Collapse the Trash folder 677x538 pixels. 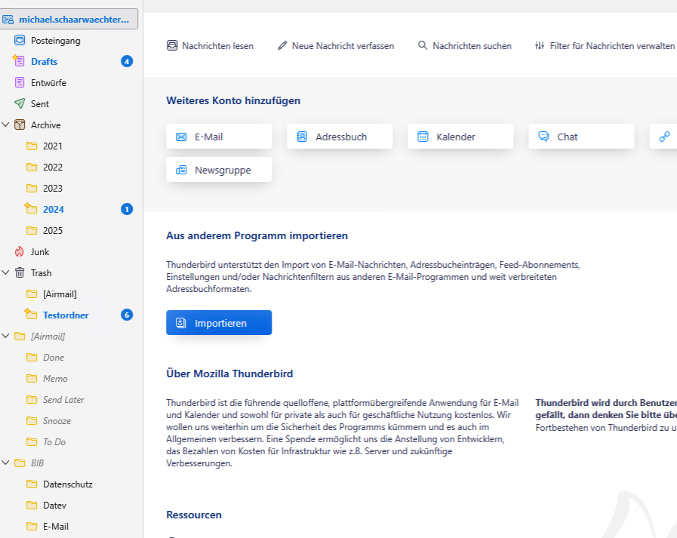click(6, 273)
